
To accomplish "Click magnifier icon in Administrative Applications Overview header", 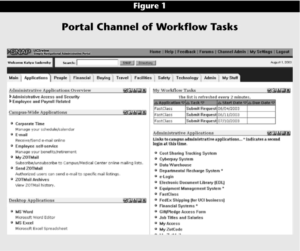I will coord(130,90).
